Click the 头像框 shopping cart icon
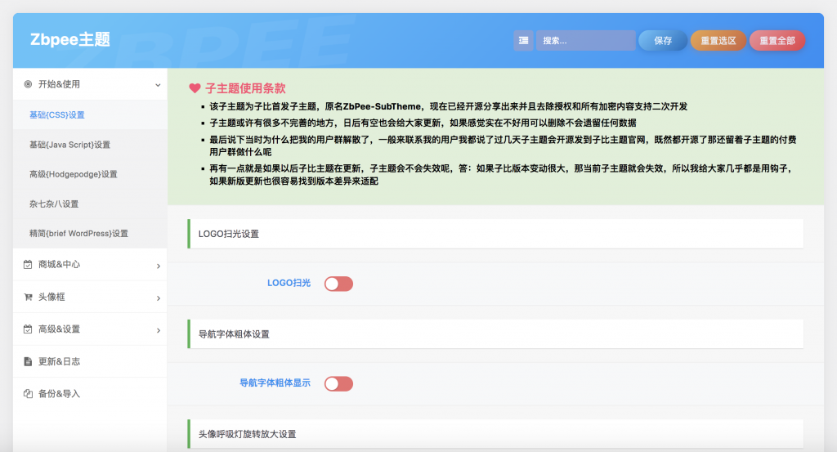The width and height of the screenshot is (837, 452). (28, 298)
